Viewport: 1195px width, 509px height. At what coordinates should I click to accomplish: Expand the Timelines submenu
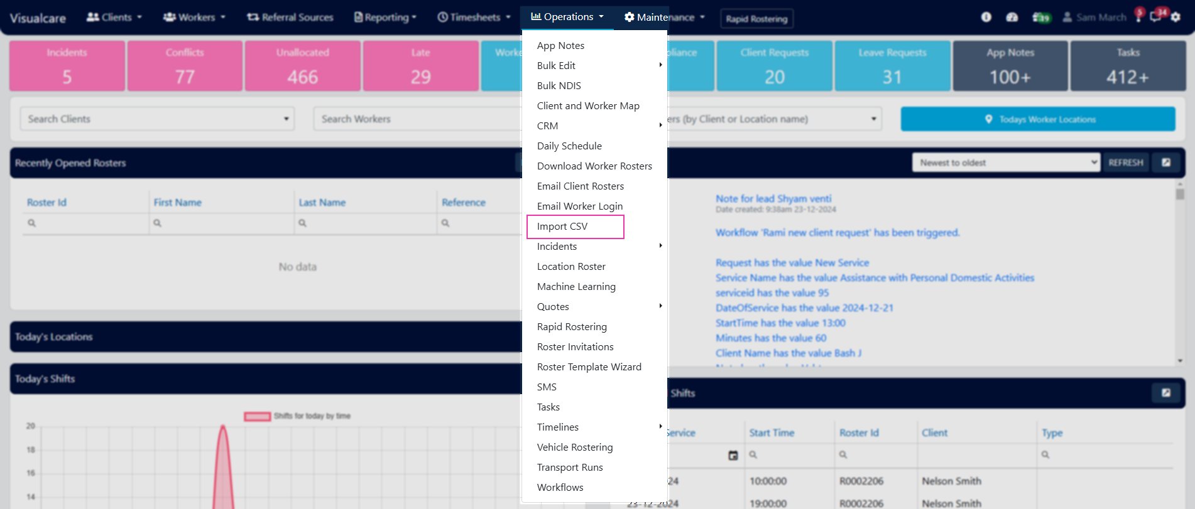pos(594,427)
